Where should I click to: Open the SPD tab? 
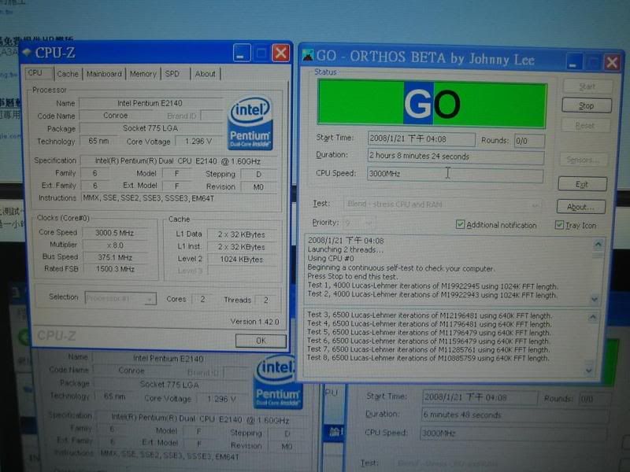(172, 74)
